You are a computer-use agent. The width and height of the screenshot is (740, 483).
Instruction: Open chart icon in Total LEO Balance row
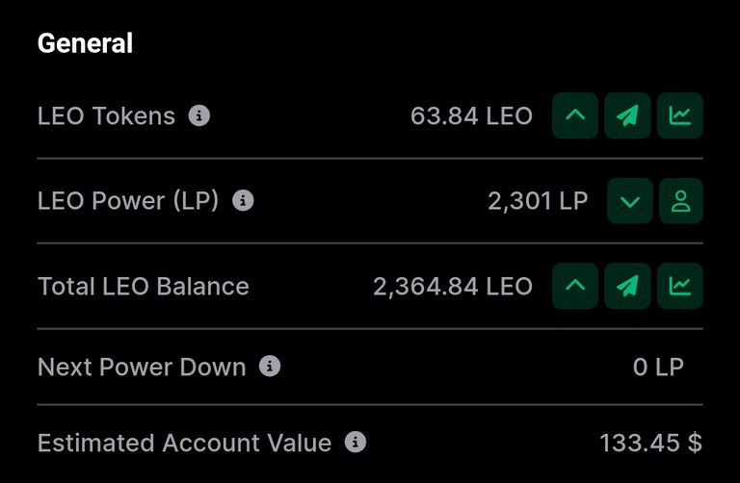[x=679, y=286]
